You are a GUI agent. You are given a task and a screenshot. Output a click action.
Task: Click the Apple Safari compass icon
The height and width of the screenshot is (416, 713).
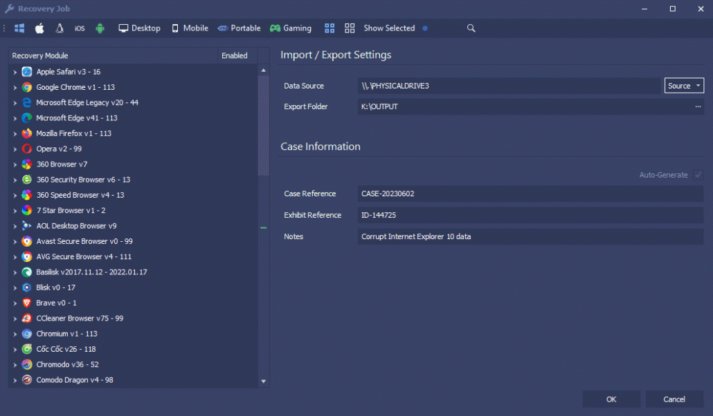coord(27,72)
